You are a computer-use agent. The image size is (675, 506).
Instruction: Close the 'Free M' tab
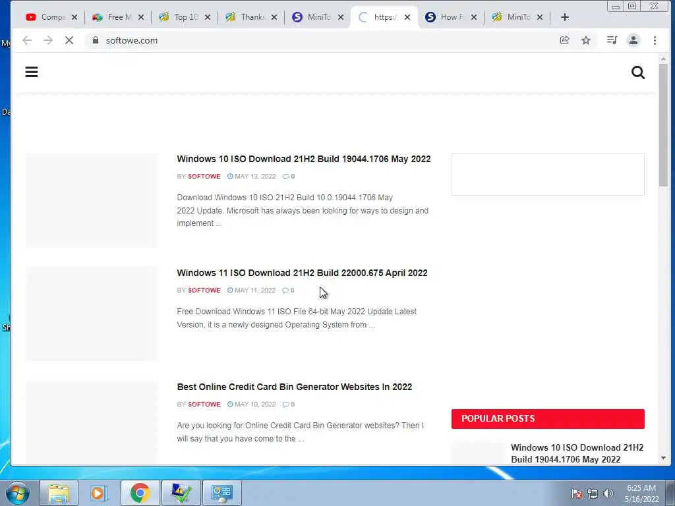(141, 17)
